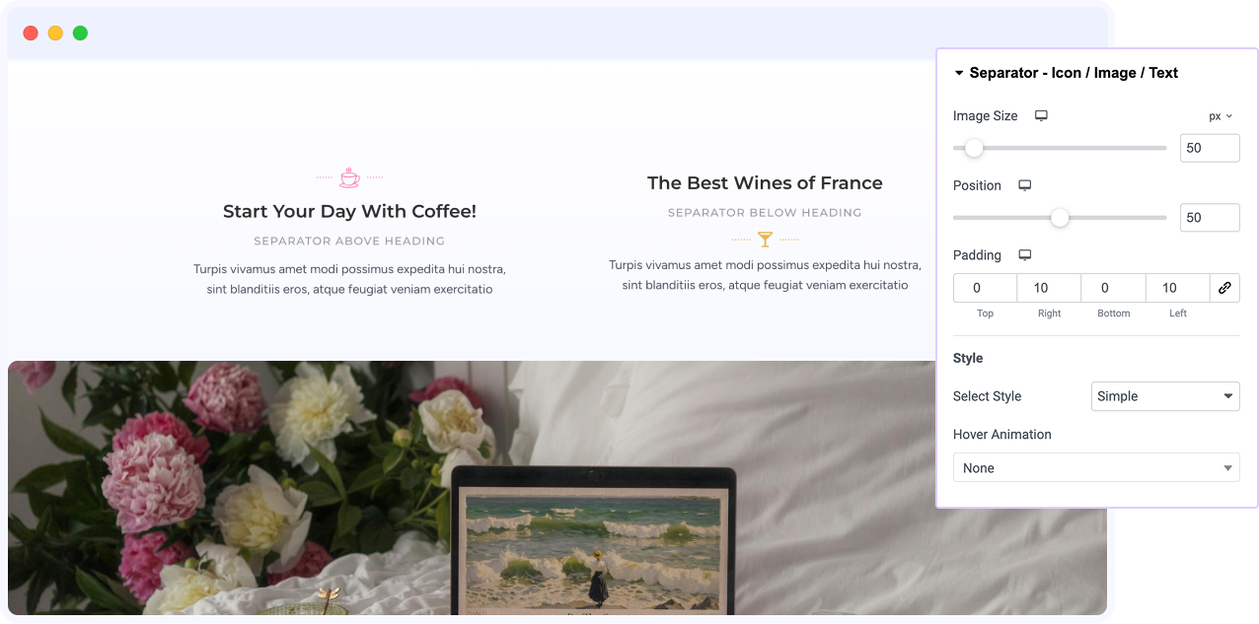Click the Top padding input field
Screen dimensions: 1259x624
tap(985, 288)
